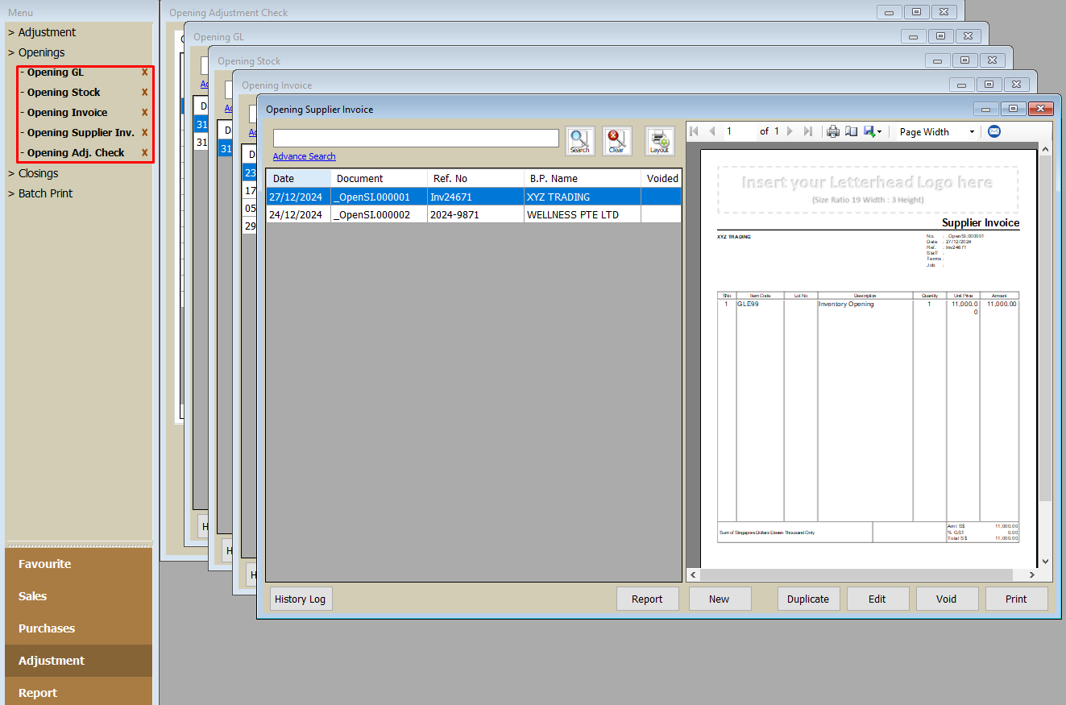Close the Opening GL menu entry
The image size is (1066, 705).
pos(145,73)
